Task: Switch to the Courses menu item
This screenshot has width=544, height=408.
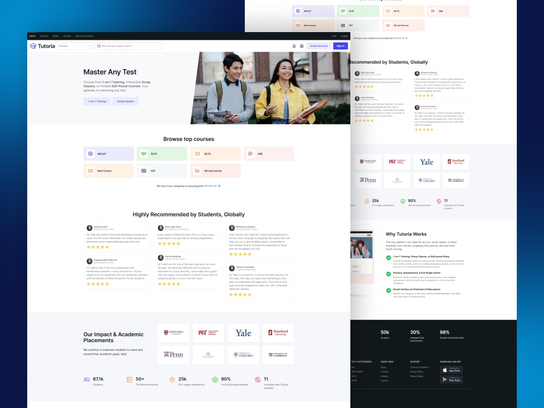Action: (44, 36)
